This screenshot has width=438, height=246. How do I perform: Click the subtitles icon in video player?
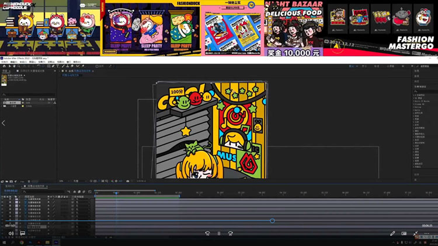click(22, 233)
